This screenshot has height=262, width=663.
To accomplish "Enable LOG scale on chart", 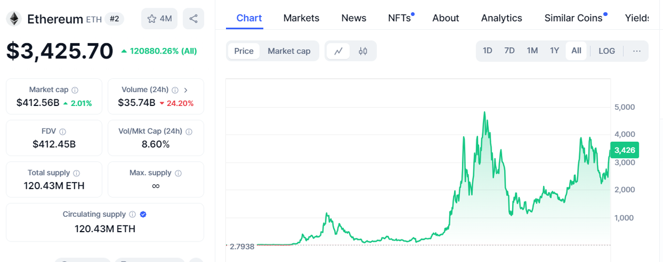I will coord(607,51).
